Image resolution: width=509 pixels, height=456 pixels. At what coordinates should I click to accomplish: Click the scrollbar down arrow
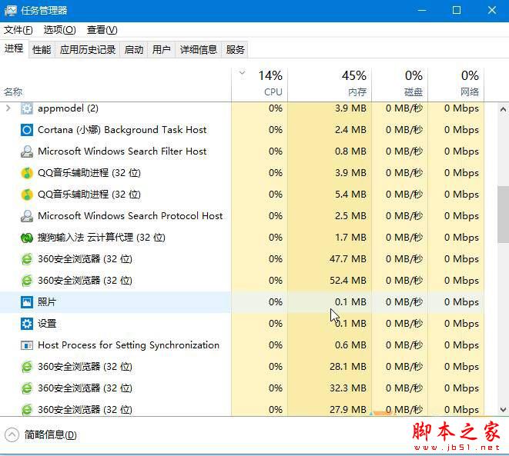point(503,410)
